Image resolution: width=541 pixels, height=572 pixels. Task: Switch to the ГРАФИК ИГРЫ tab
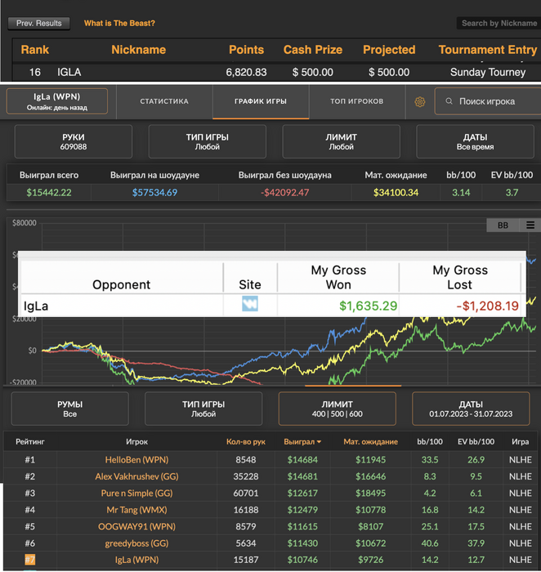[261, 101]
